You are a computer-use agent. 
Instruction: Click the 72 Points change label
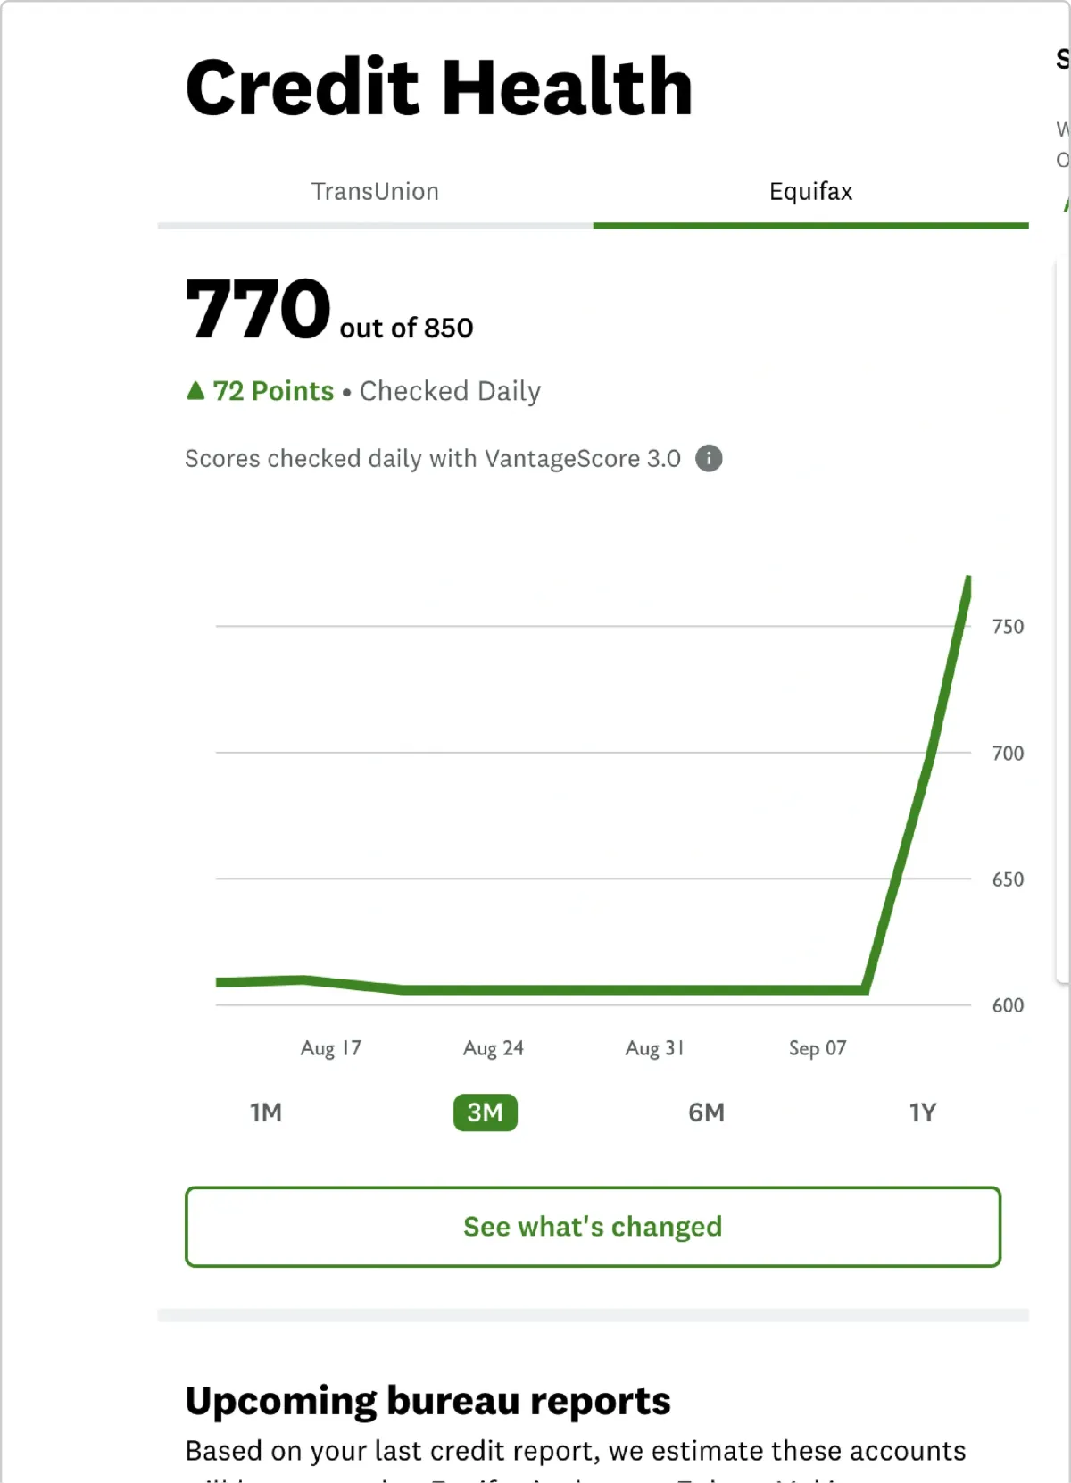click(273, 391)
